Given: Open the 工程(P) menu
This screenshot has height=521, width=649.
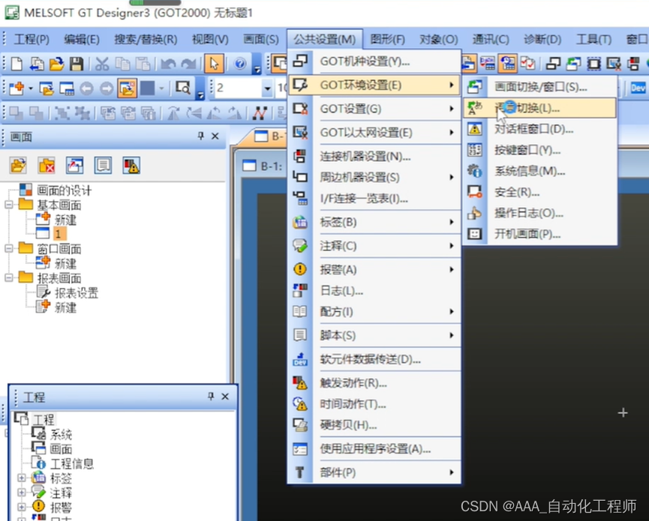Looking at the screenshot, I should point(32,39).
